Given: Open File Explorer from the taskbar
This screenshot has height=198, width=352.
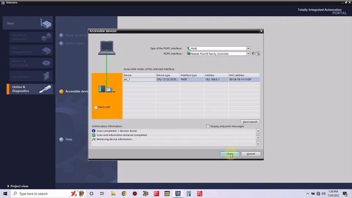Looking at the screenshot, I should click(x=113, y=194).
